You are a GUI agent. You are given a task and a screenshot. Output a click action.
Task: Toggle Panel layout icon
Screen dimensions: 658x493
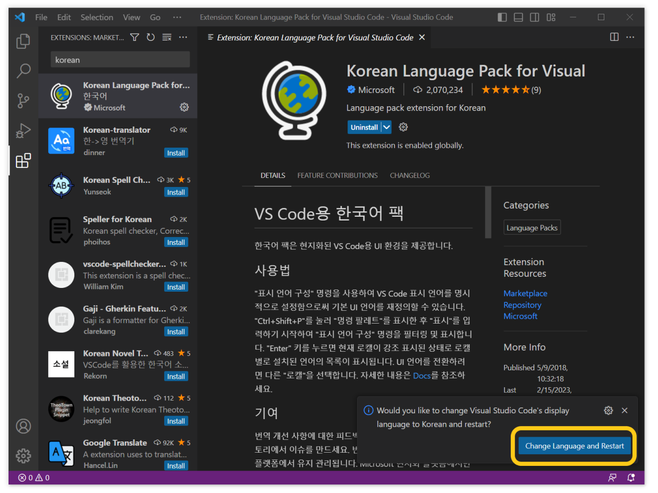[519, 18]
